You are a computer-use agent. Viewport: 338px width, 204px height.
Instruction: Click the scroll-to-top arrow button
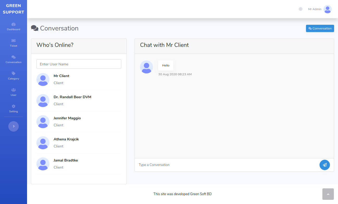328,194
